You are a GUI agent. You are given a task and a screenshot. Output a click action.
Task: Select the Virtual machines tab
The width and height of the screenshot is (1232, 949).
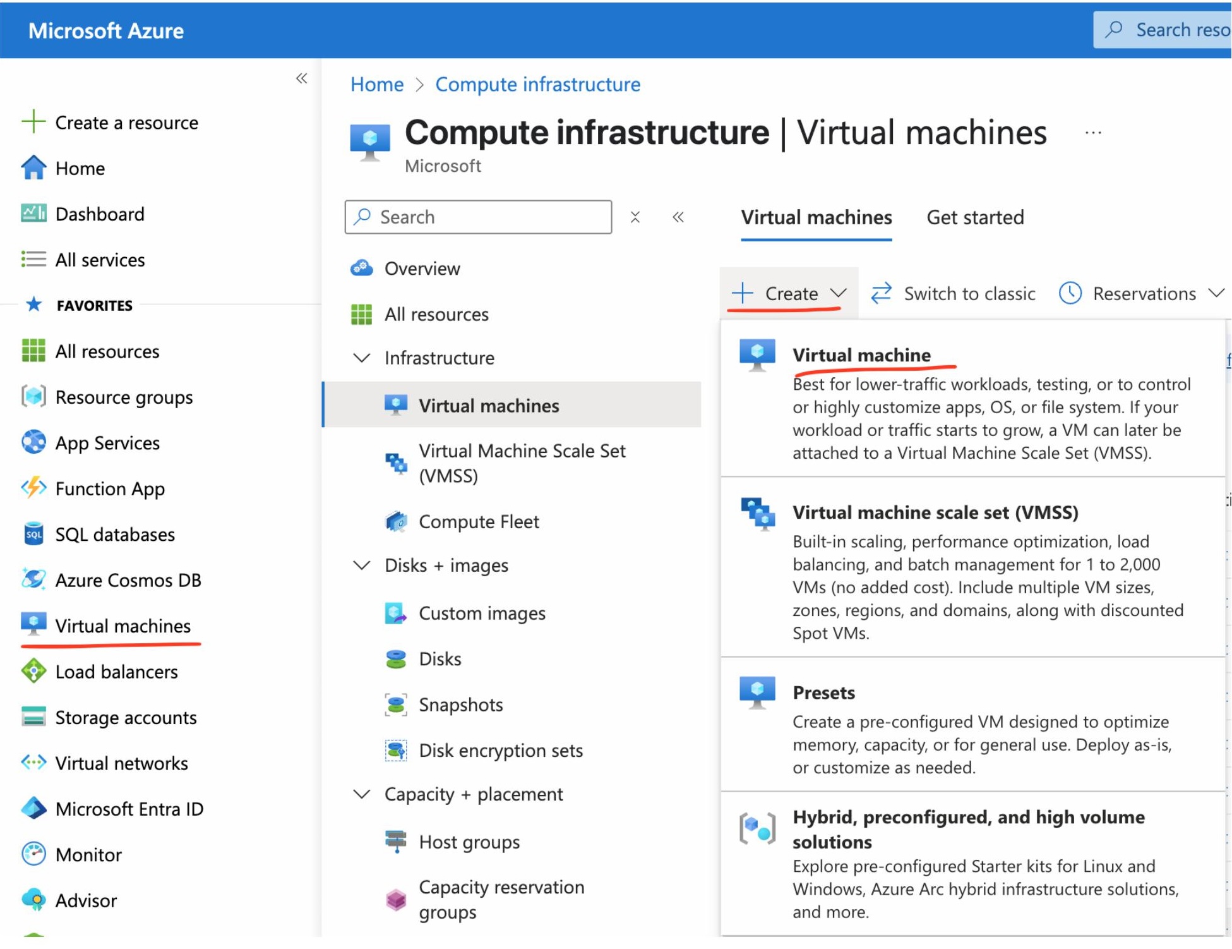click(816, 217)
